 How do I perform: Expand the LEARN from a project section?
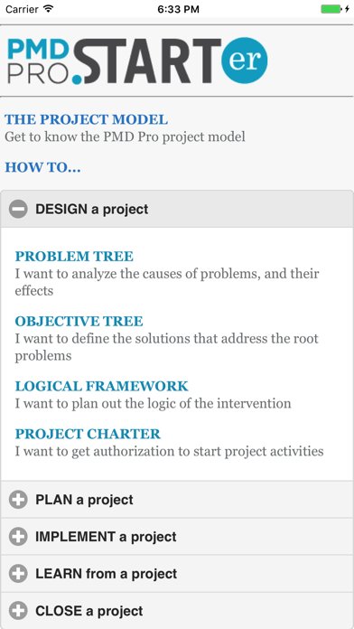pos(177,574)
